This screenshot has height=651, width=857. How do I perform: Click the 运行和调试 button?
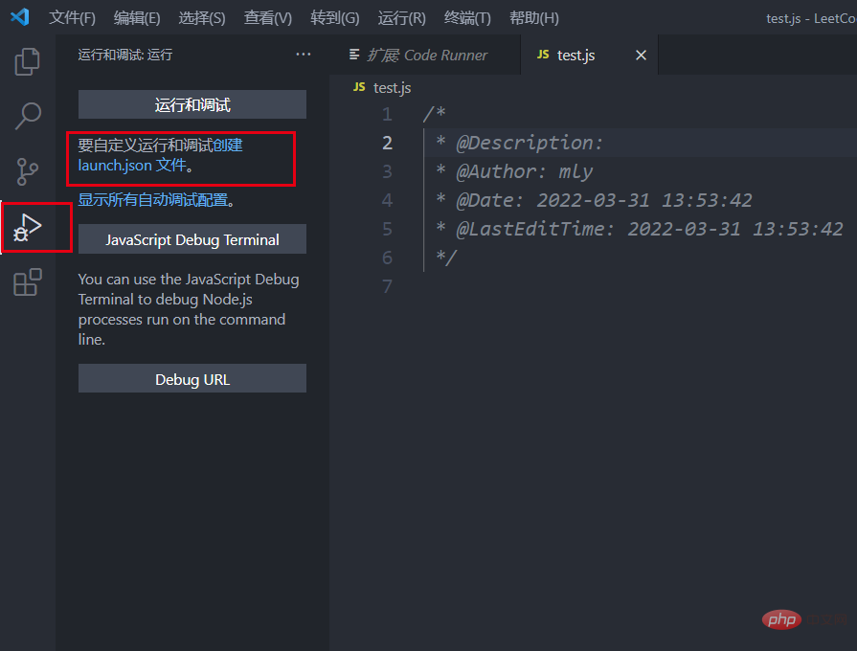192,105
